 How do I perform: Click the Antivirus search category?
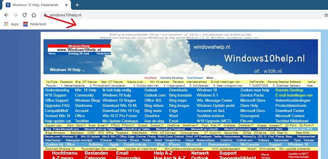click(x=96, y=145)
